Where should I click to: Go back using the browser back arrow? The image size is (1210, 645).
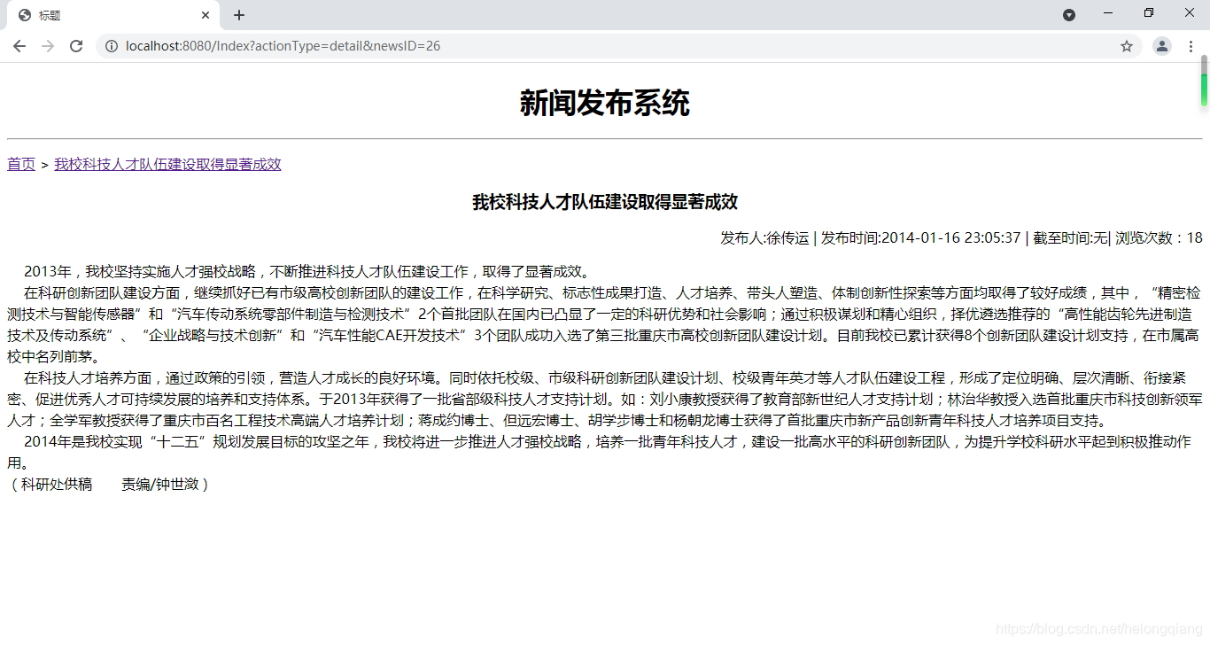coord(19,46)
